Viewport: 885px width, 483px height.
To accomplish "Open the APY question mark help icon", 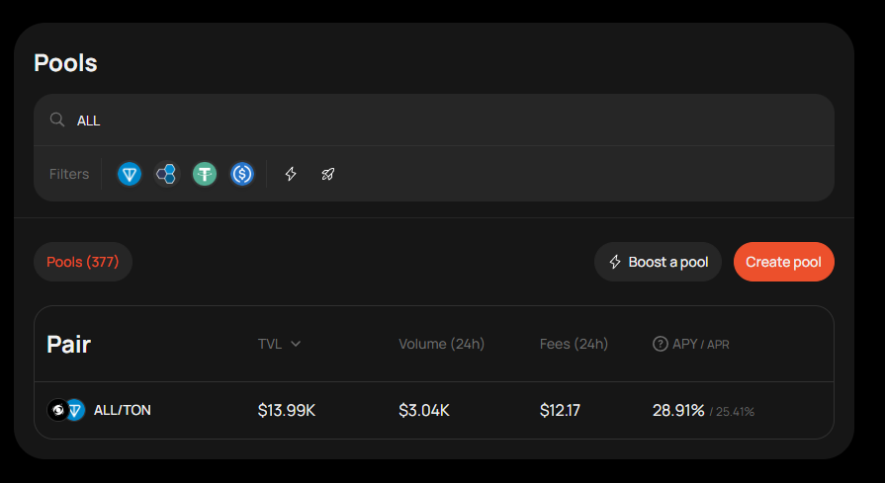I will (660, 344).
